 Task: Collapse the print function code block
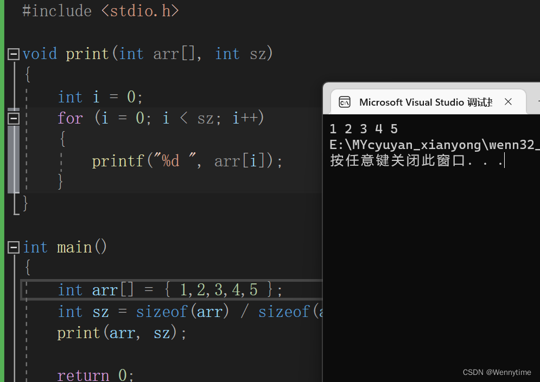click(14, 54)
